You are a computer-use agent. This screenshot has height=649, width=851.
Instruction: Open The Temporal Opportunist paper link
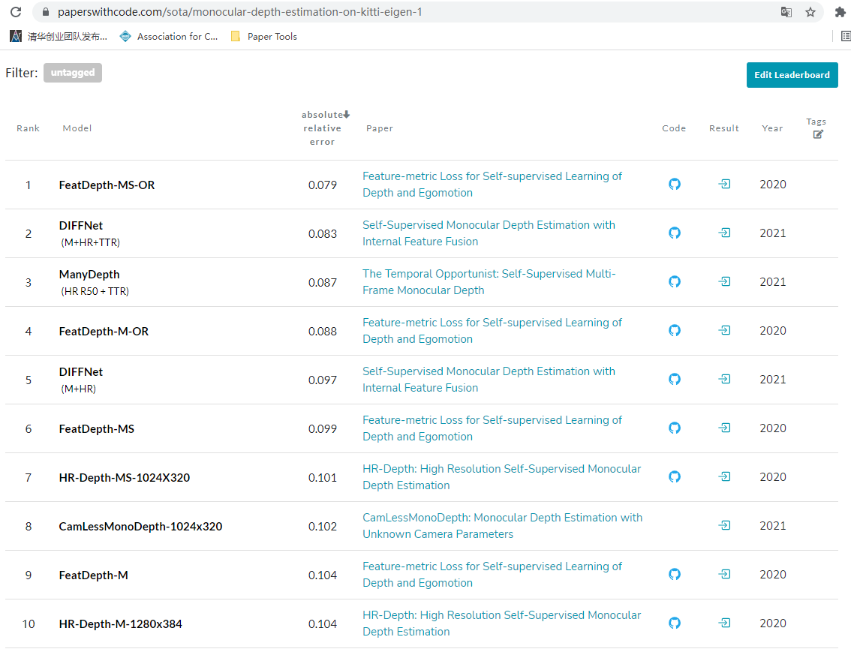pyautogui.click(x=489, y=282)
